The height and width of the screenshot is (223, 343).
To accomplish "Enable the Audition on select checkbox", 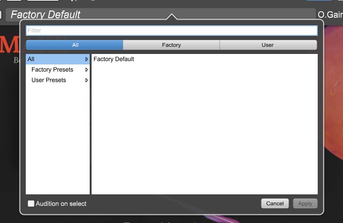I will click(x=31, y=203).
